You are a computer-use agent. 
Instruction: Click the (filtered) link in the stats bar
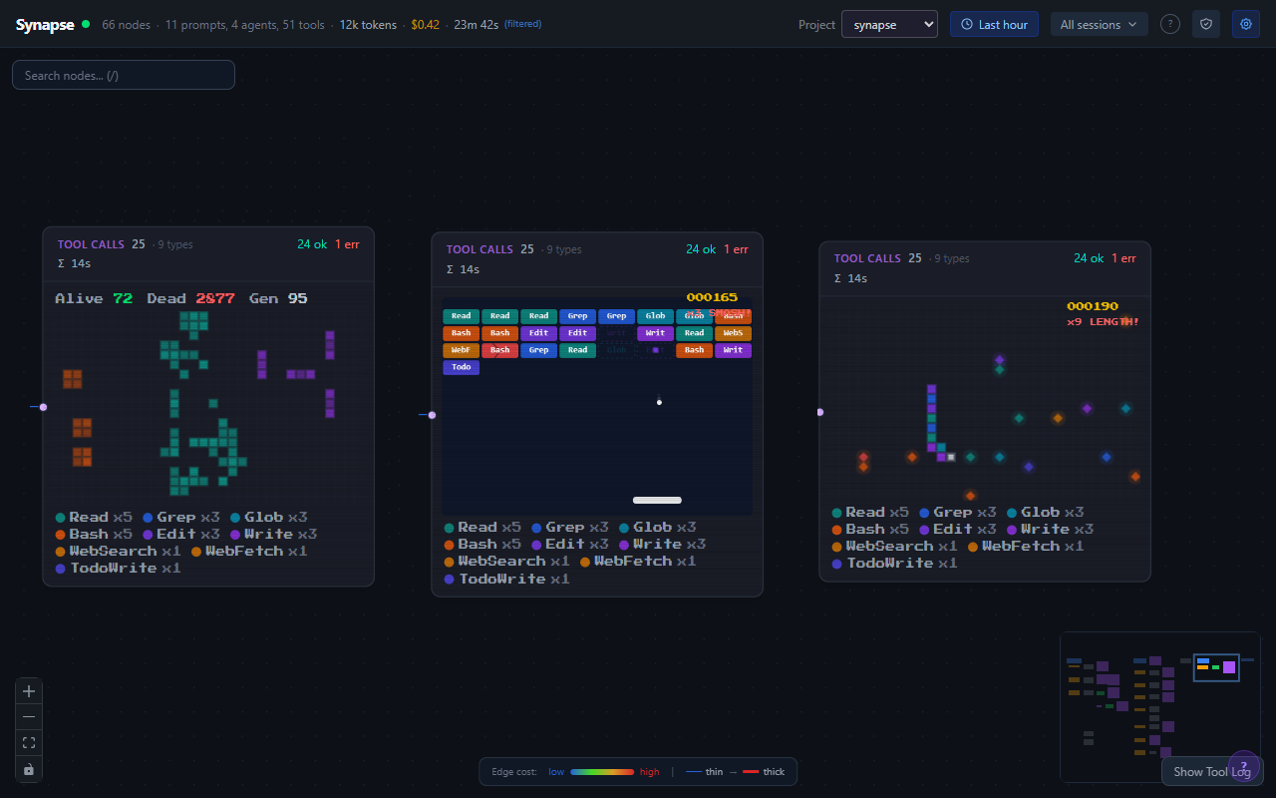click(521, 23)
